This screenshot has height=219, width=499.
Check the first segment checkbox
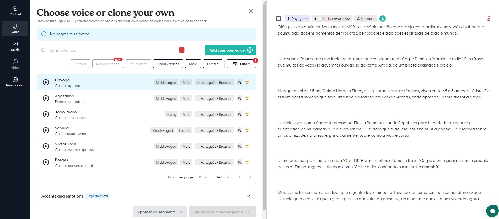tap(278, 19)
